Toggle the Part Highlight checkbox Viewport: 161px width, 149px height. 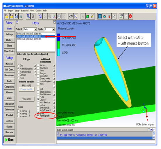pos(38,116)
